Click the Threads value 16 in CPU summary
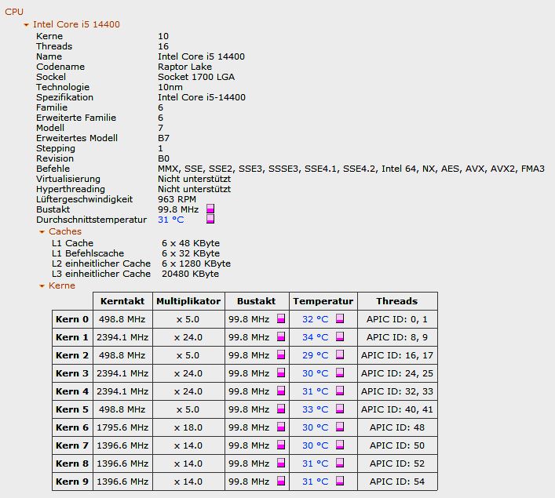Viewport: 555px width, 498px height. tap(163, 47)
